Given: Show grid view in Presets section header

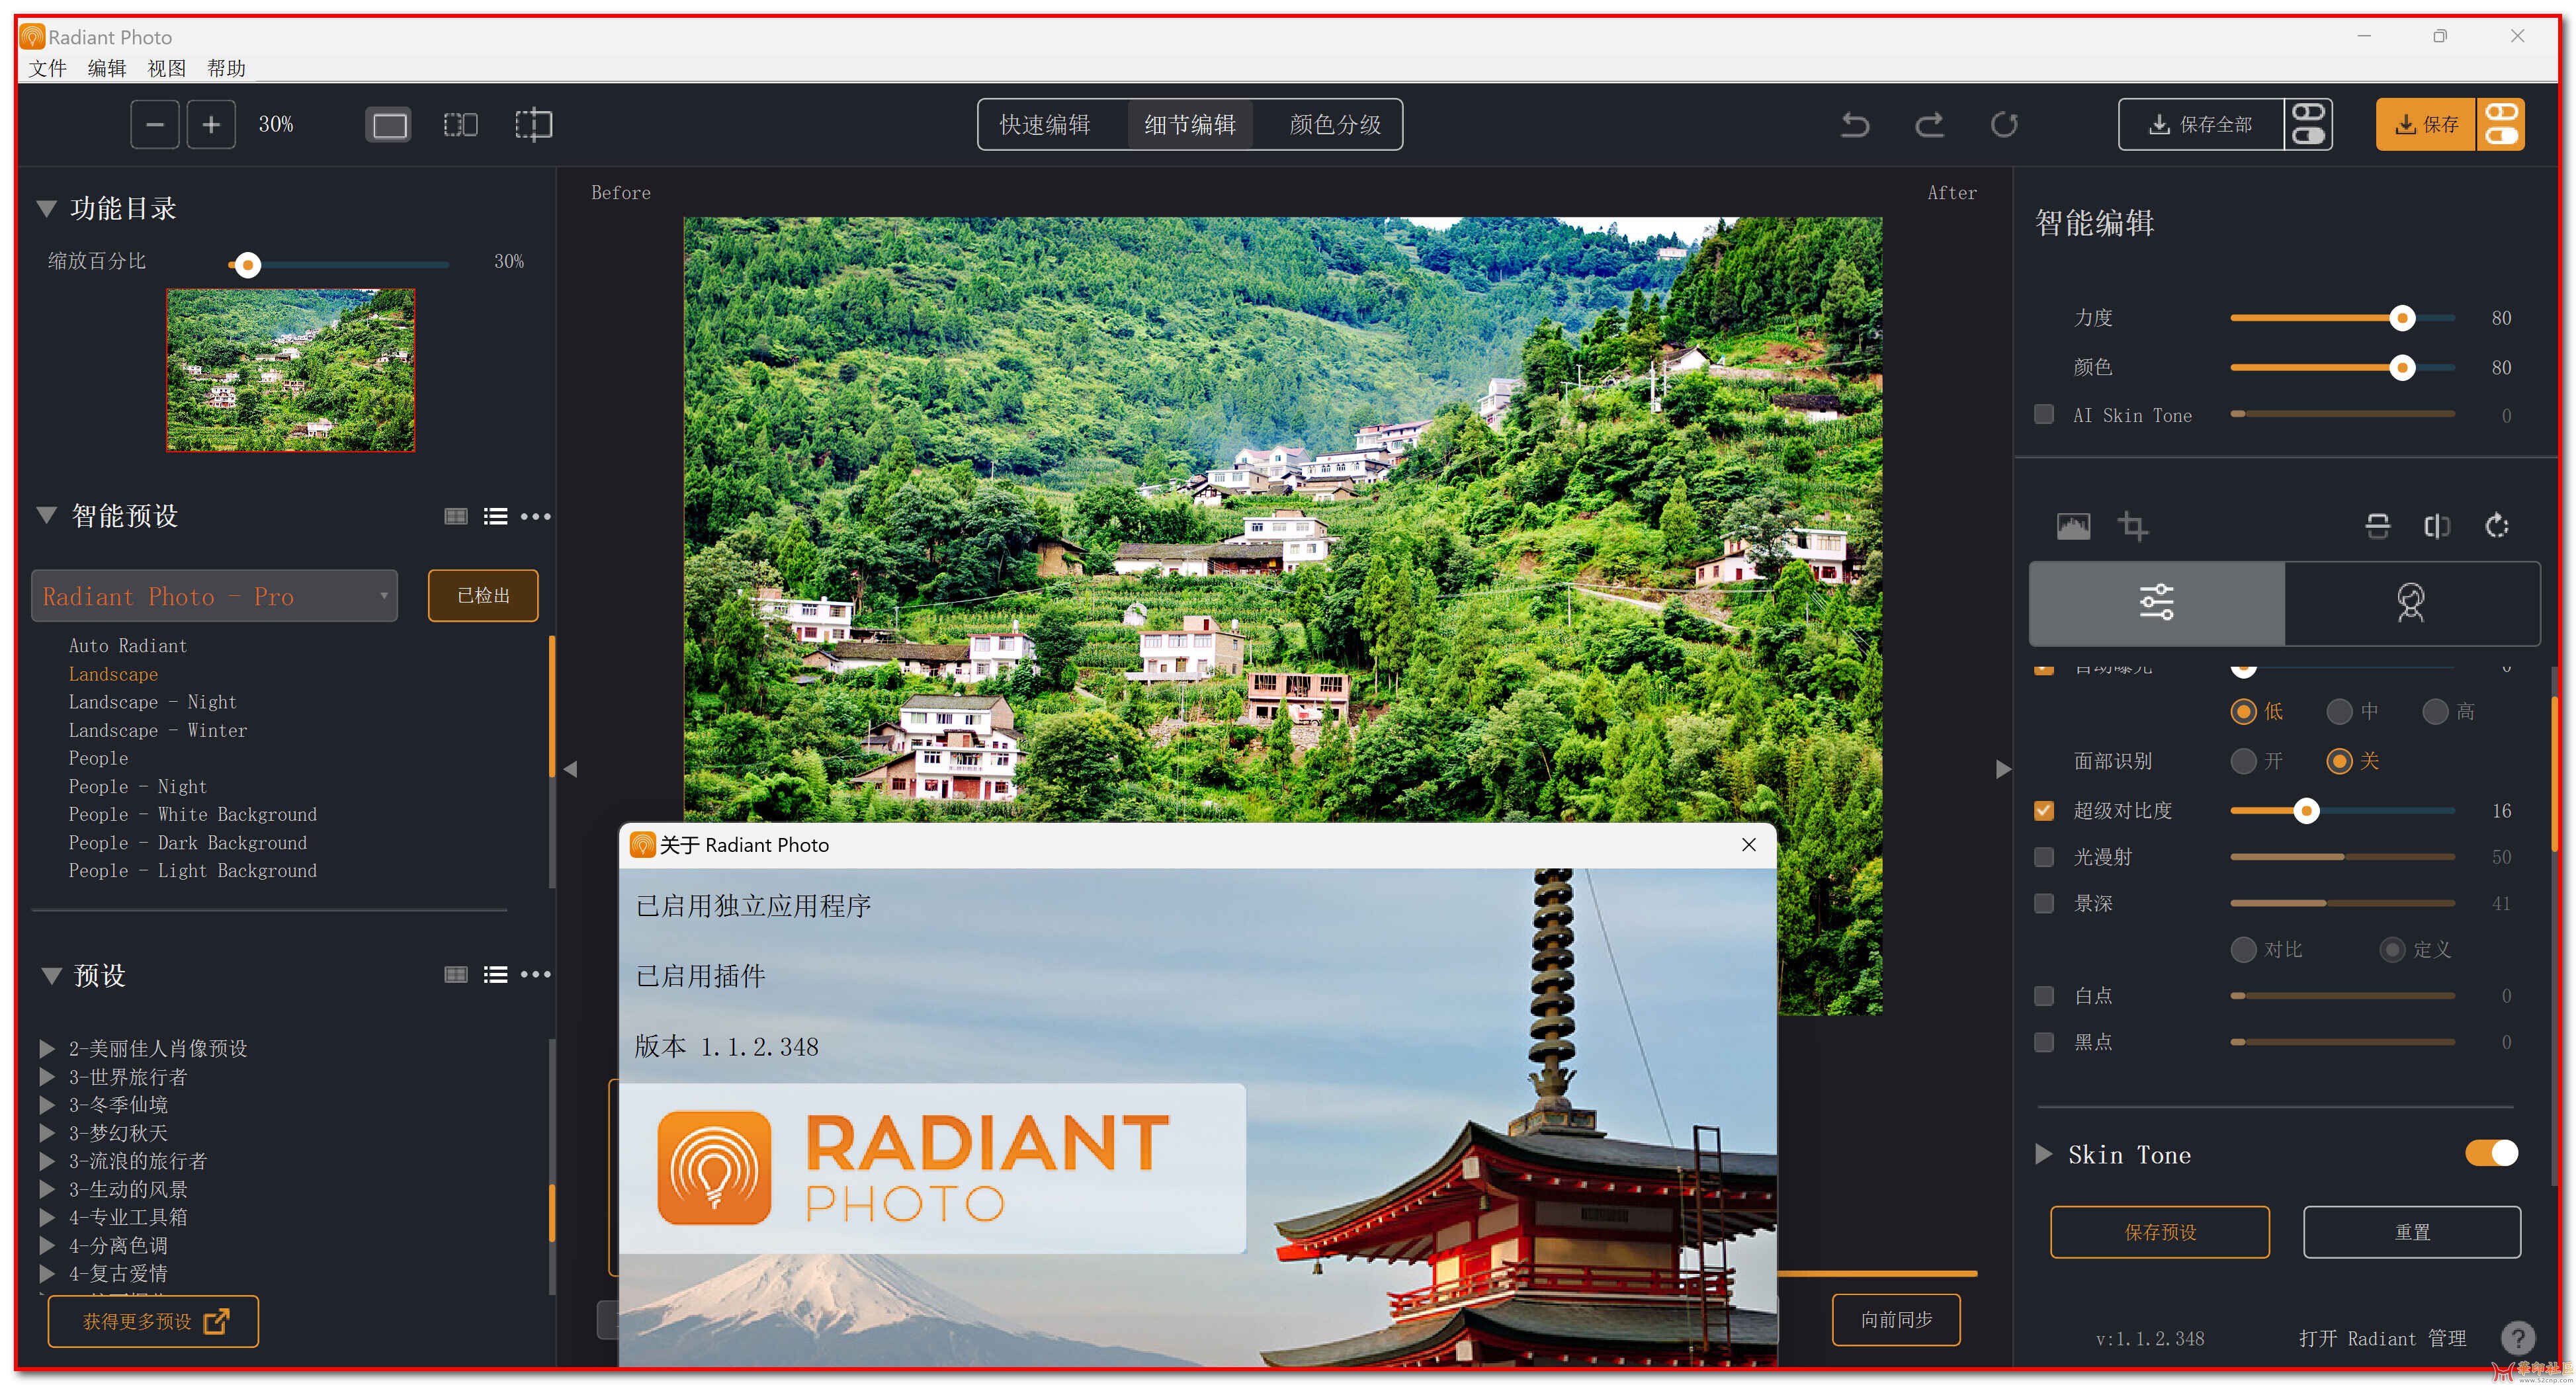Looking at the screenshot, I should [x=456, y=975].
